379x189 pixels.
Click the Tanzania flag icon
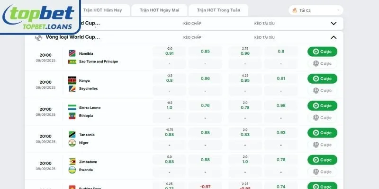[x=72, y=134]
